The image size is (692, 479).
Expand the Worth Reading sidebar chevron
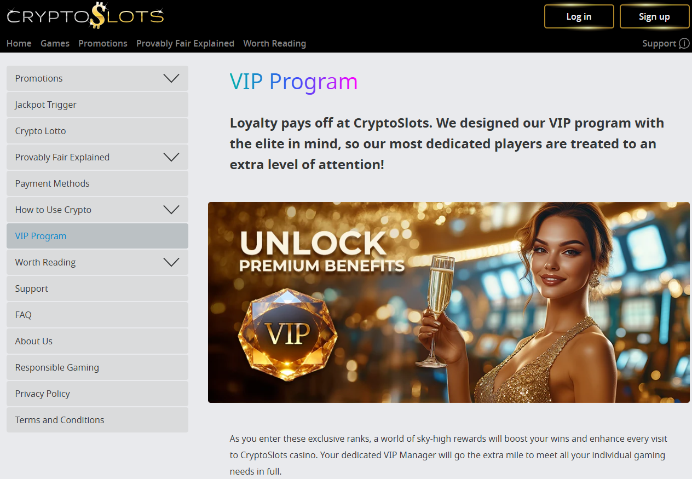pyautogui.click(x=171, y=262)
